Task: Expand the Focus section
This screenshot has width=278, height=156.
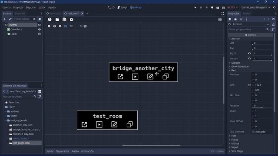Action: coord(230,140)
